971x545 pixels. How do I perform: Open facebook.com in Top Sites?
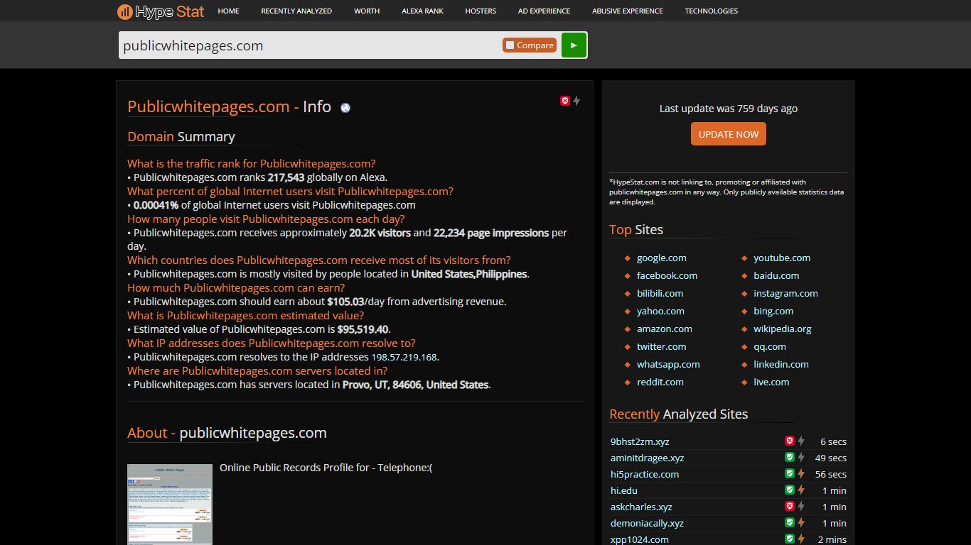click(667, 275)
